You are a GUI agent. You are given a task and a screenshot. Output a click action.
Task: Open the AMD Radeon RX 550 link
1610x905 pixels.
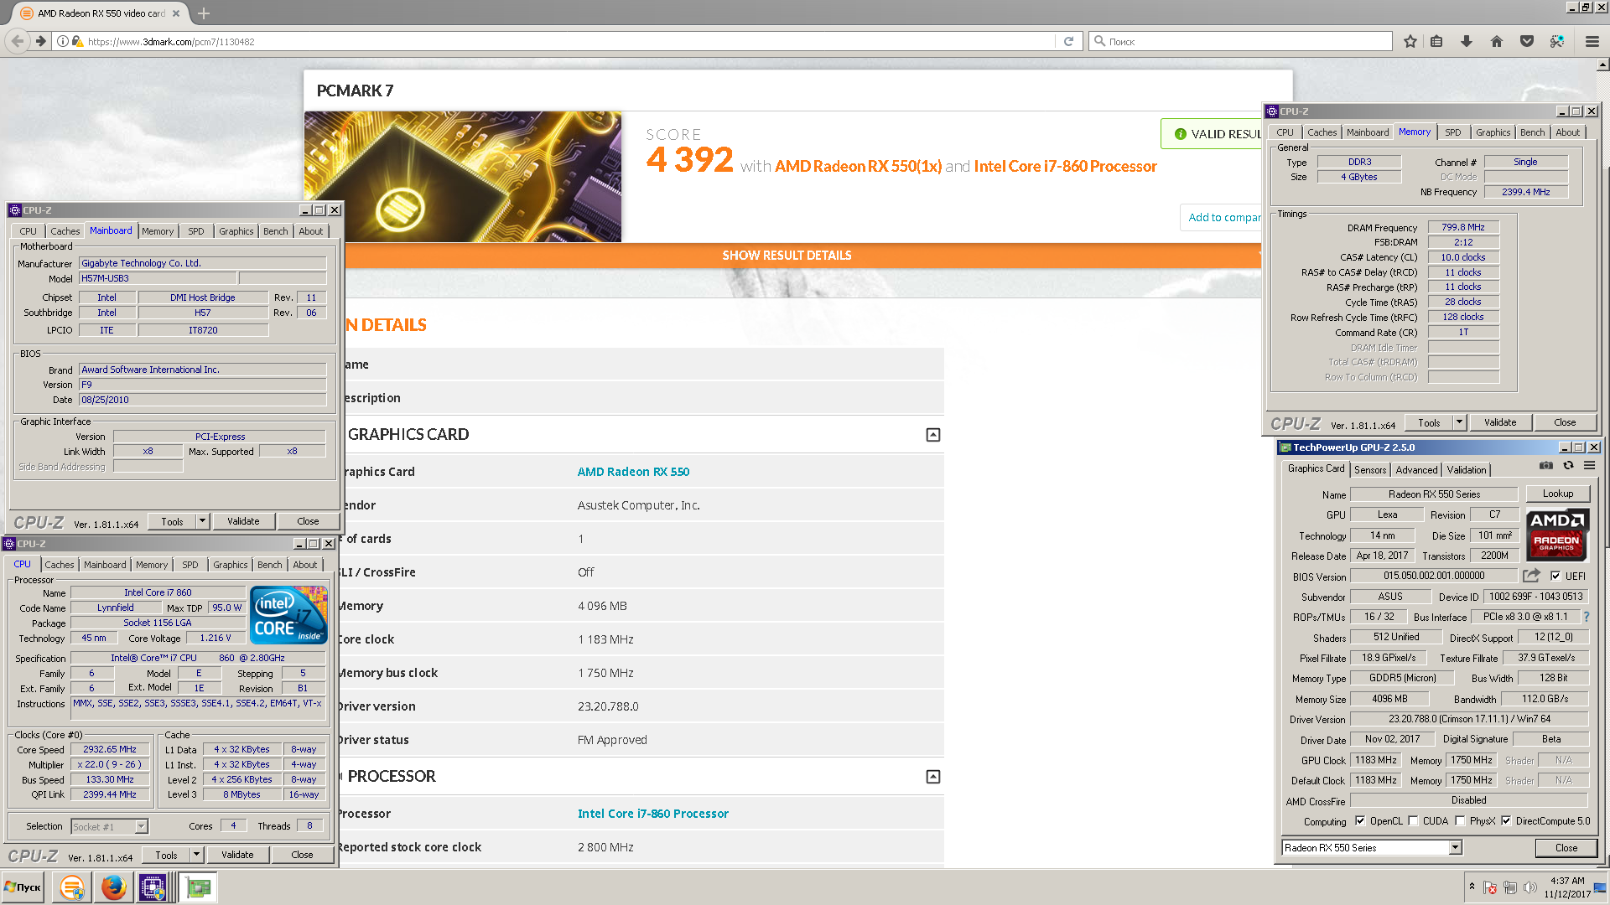pyautogui.click(x=633, y=472)
